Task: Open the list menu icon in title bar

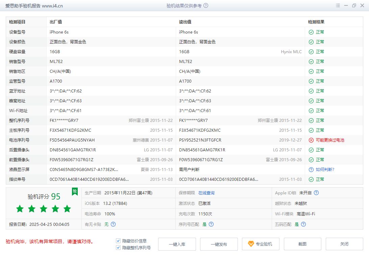Action: click(x=338, y=5)
